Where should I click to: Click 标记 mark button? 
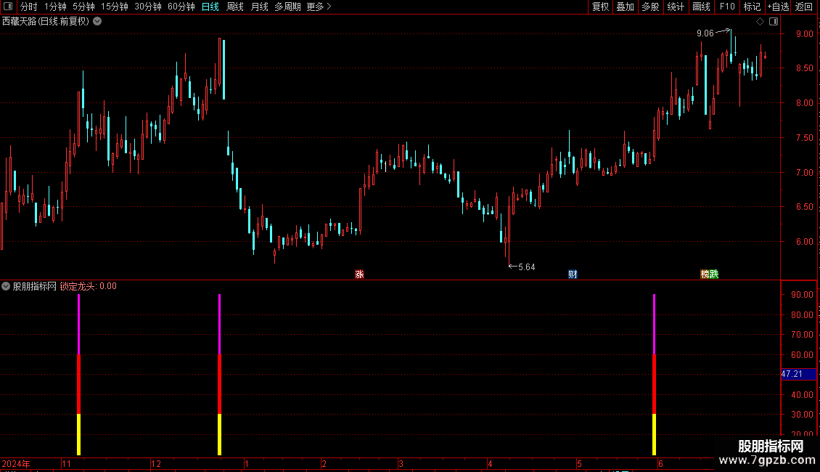click(752, 7)
